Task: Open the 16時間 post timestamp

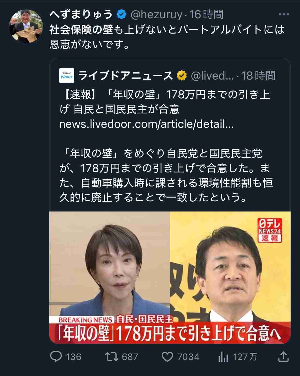Action: [207, 14]
